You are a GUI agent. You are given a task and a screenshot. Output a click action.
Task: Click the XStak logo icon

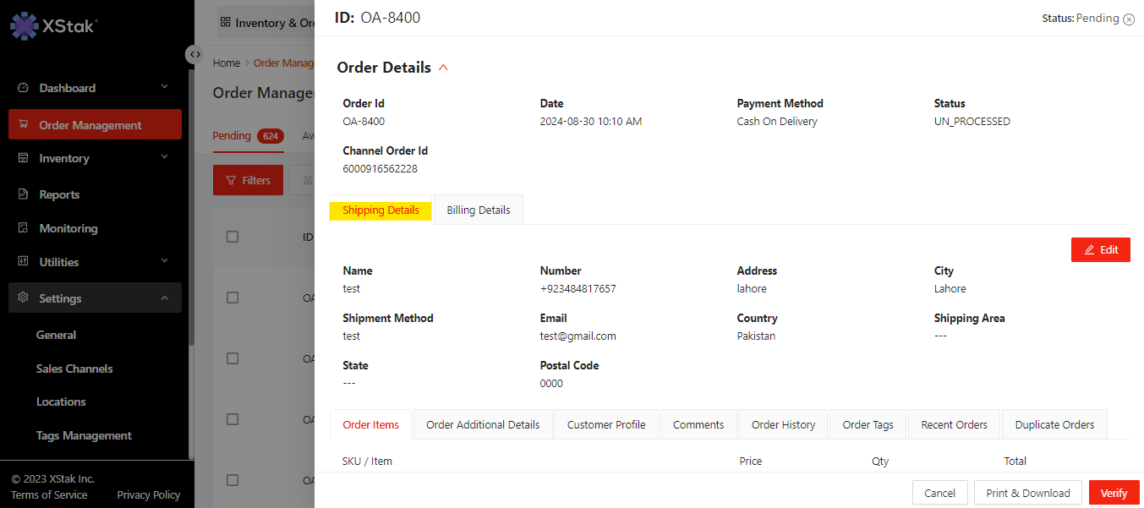pos(25,25)
